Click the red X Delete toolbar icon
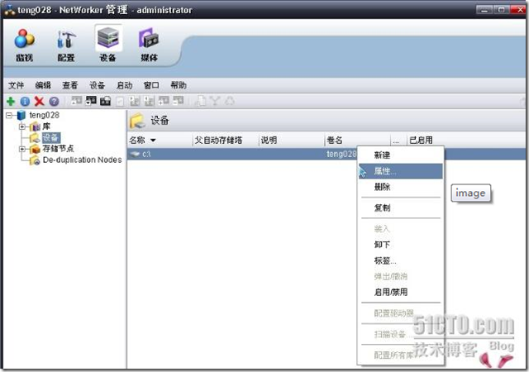This screenshot has width=529, height=372. pos(40,101)
